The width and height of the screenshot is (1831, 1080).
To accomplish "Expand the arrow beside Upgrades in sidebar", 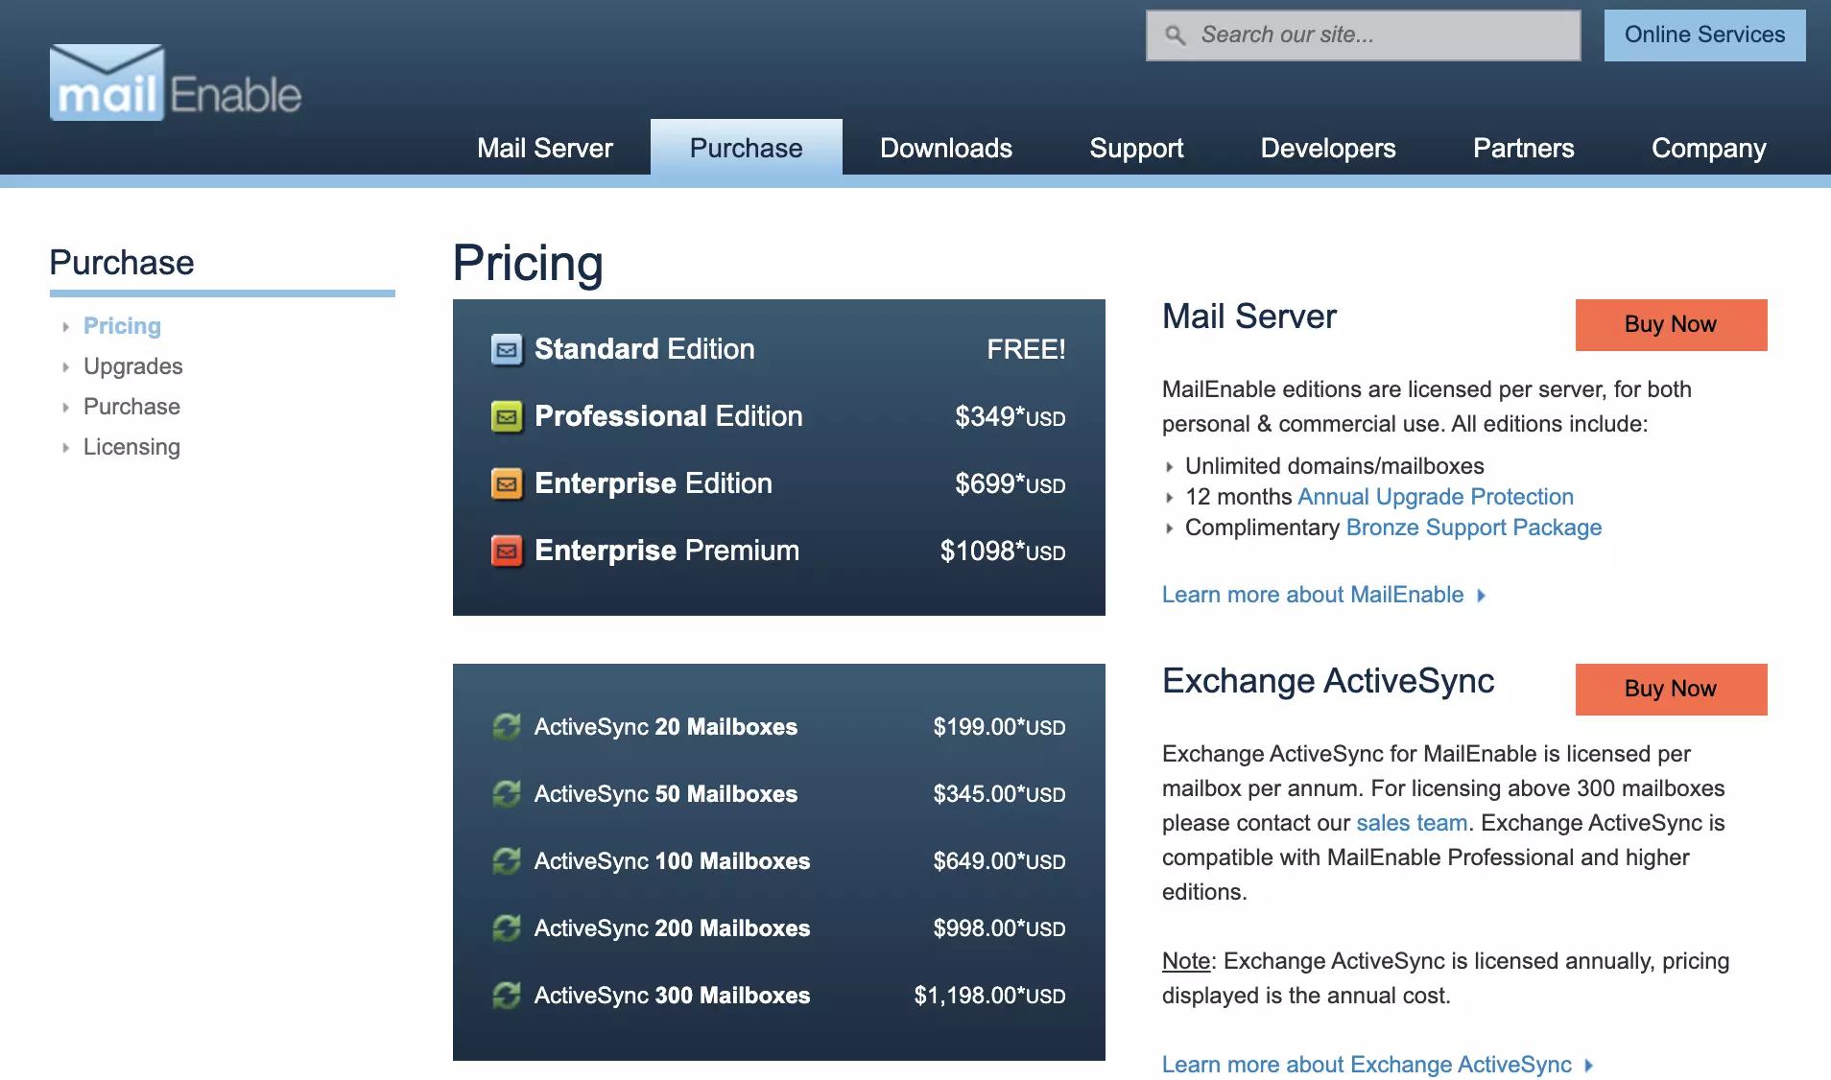I will 65,366.
